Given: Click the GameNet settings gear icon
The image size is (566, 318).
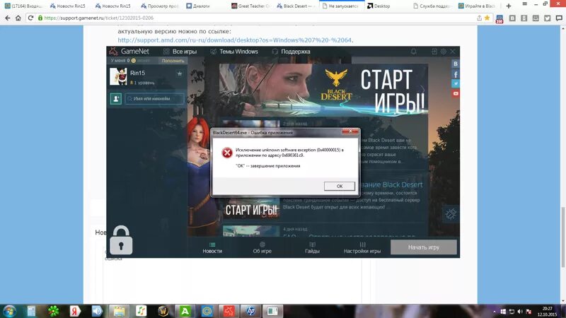Looking at the screenshot, I should [444, 52].
